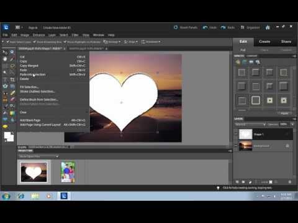Delete layer with the trash icon

pos(290,182)
